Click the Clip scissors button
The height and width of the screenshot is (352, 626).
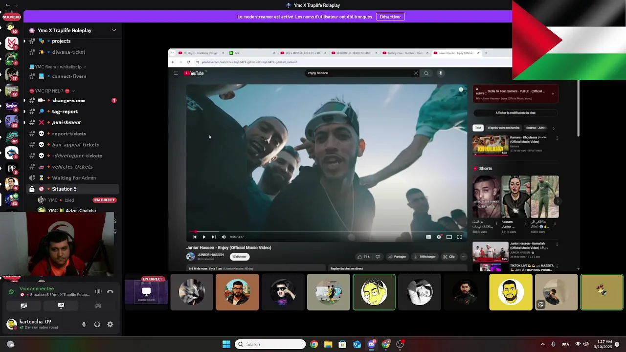[x=448, y=257]
